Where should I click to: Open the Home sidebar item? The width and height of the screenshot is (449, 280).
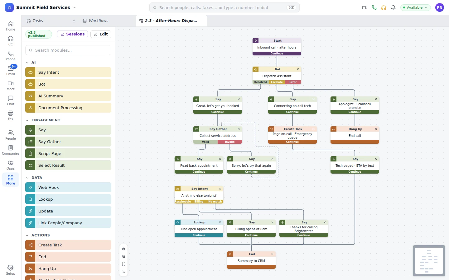11,26
